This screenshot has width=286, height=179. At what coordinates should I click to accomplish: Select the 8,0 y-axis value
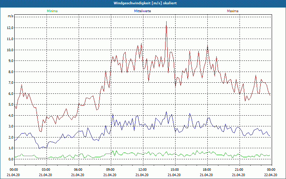tap(11, 72)
